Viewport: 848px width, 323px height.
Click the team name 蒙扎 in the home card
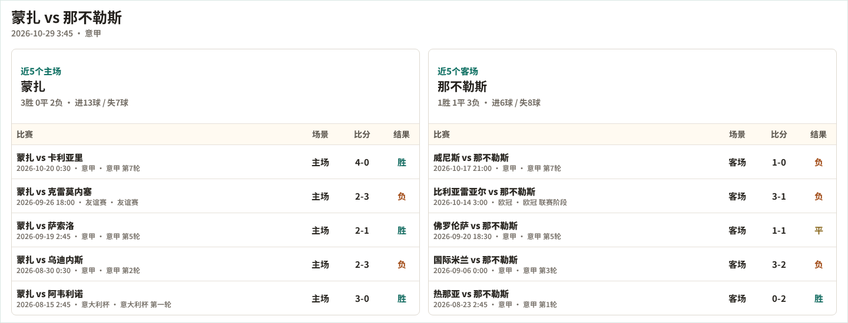point(33,86)
